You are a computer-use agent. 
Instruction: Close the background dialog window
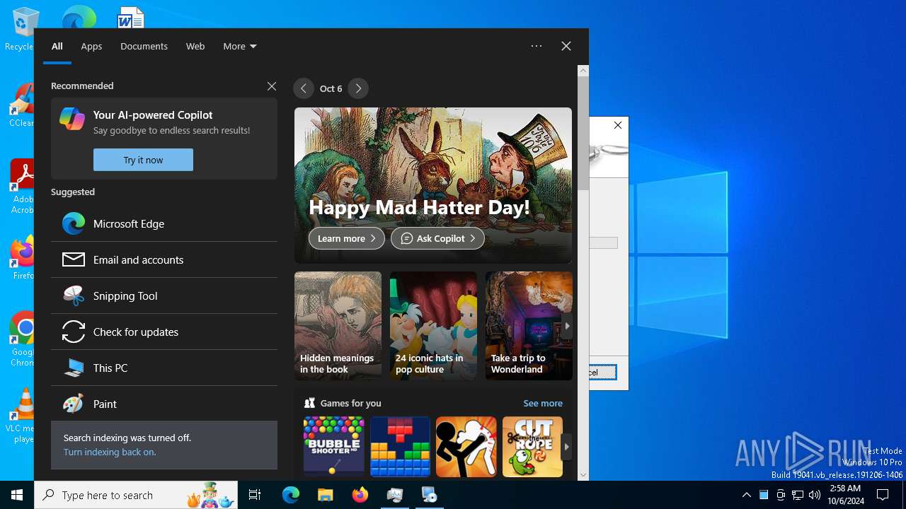point(618,125)
